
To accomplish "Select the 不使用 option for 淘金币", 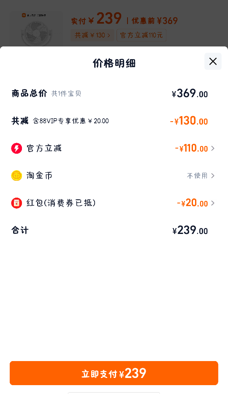I will tap(197, 176).
